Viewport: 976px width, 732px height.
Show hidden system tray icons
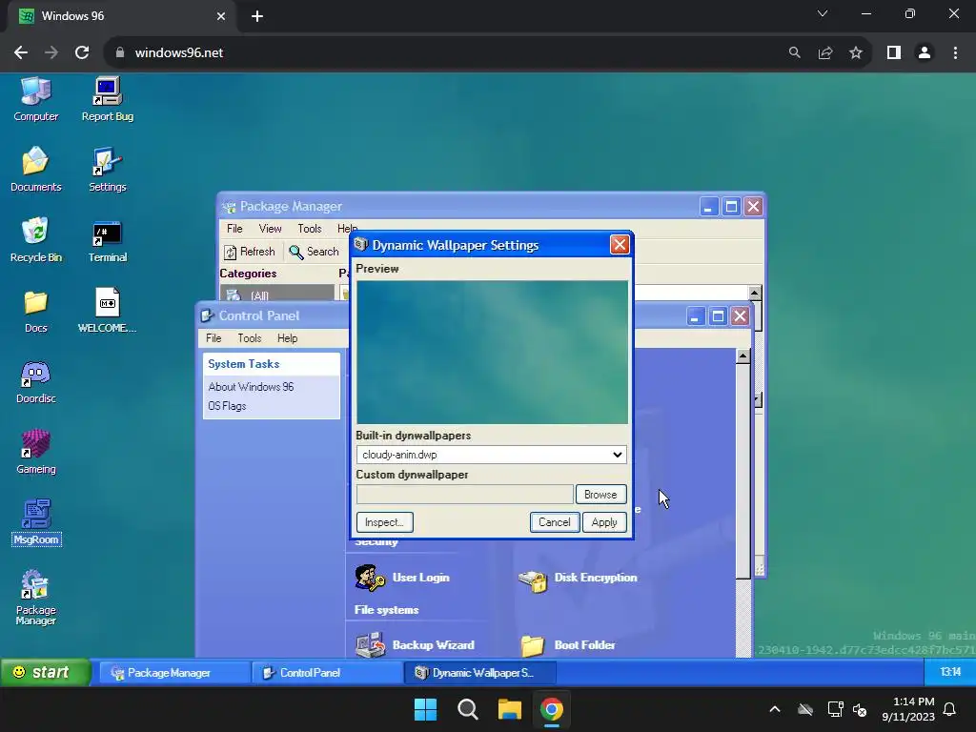point(775,709)
